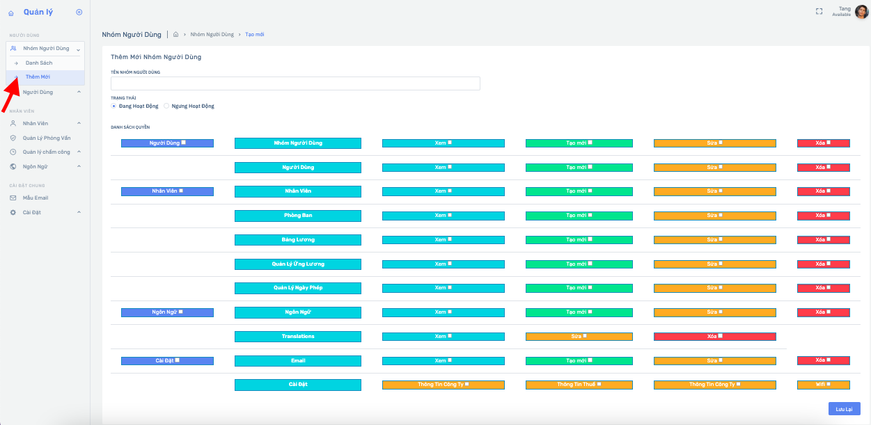Click the home icon beside Quản lý logo

pos(10,13)
